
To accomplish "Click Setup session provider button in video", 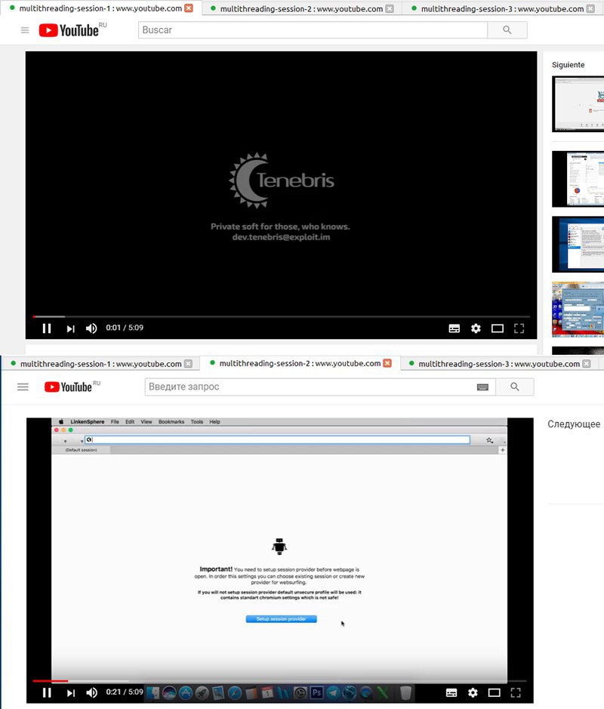I will 281,619.
